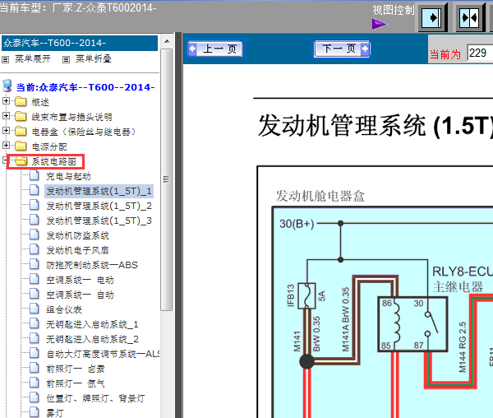The height and width of the screenshot is (418, 493).
Task: Open 电源分配 tree item
Action: (x=49, y=146)
